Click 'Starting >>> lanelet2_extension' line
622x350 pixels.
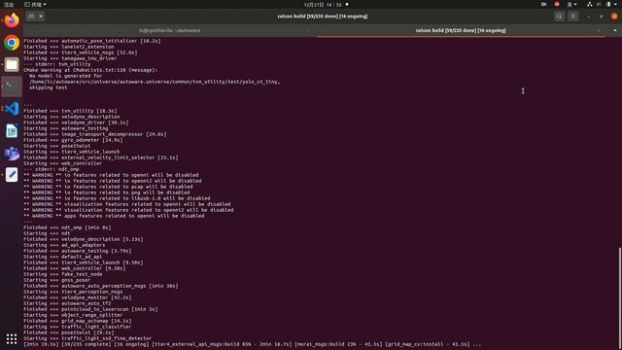69,47
